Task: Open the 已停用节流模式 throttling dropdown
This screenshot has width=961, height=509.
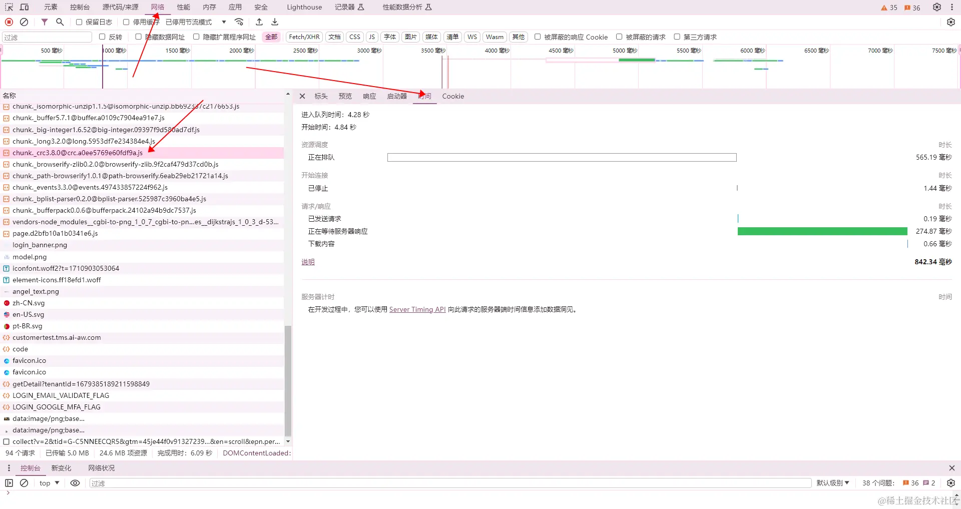Action: pyautogui.click(x=196, y=22)
